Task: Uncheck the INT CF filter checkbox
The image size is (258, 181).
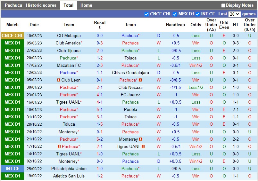Action: click(197, 14)
